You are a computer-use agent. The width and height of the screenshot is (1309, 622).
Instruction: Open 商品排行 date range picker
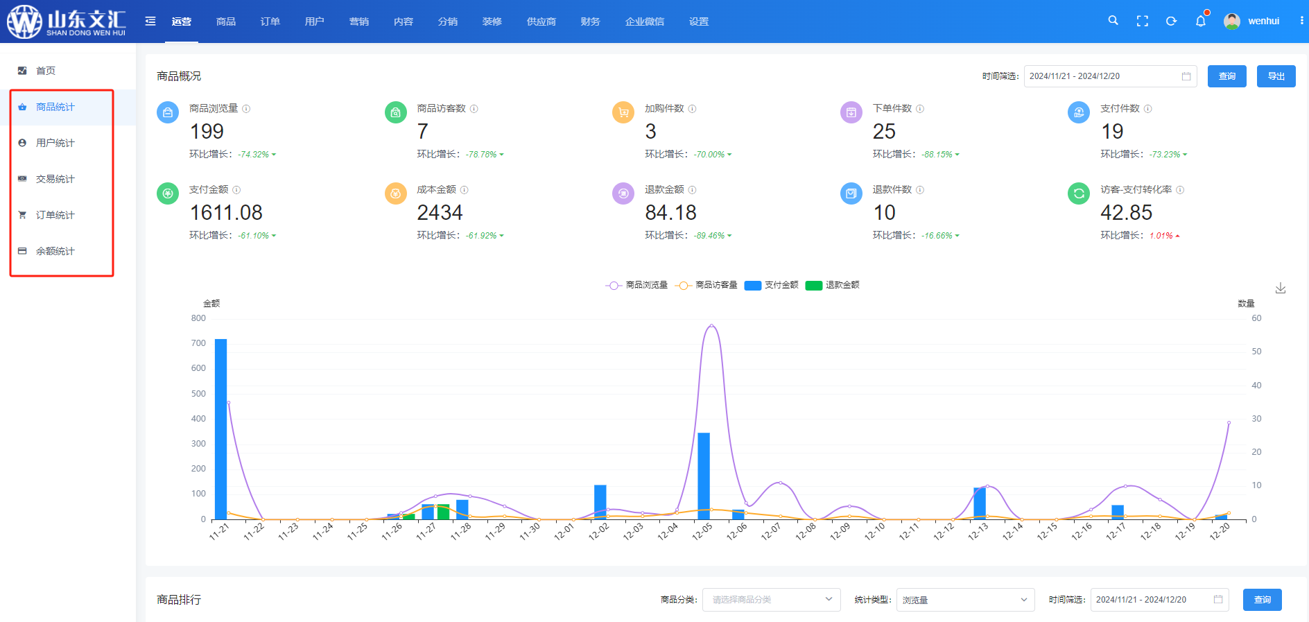click(1160, 600)
